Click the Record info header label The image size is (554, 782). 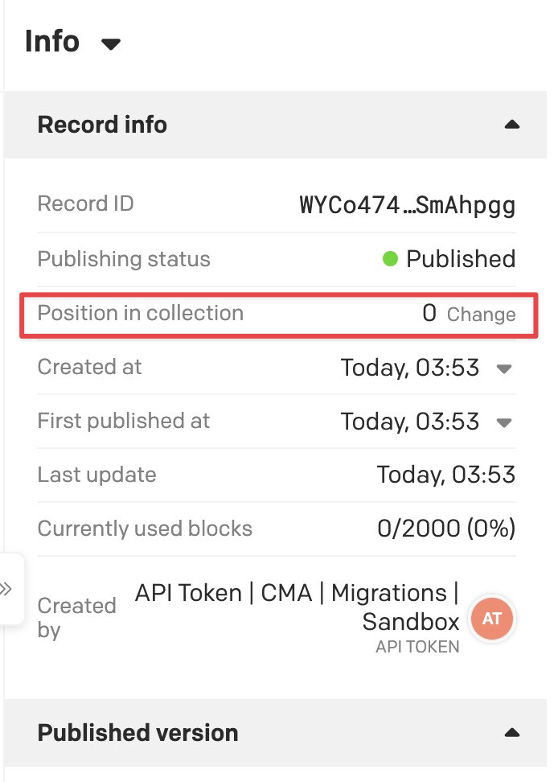pyautogui.click(x=102, y=125)
